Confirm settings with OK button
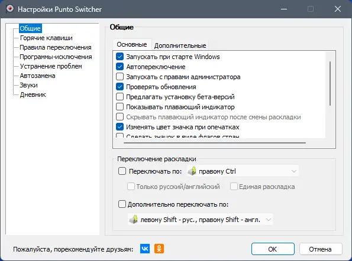The height and width of the screenshot is (261, 352). pyautogui.click(x=273, y=249)
